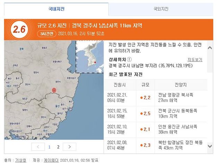Click the orange 2.6 magnitude badge

pos(19,29)
